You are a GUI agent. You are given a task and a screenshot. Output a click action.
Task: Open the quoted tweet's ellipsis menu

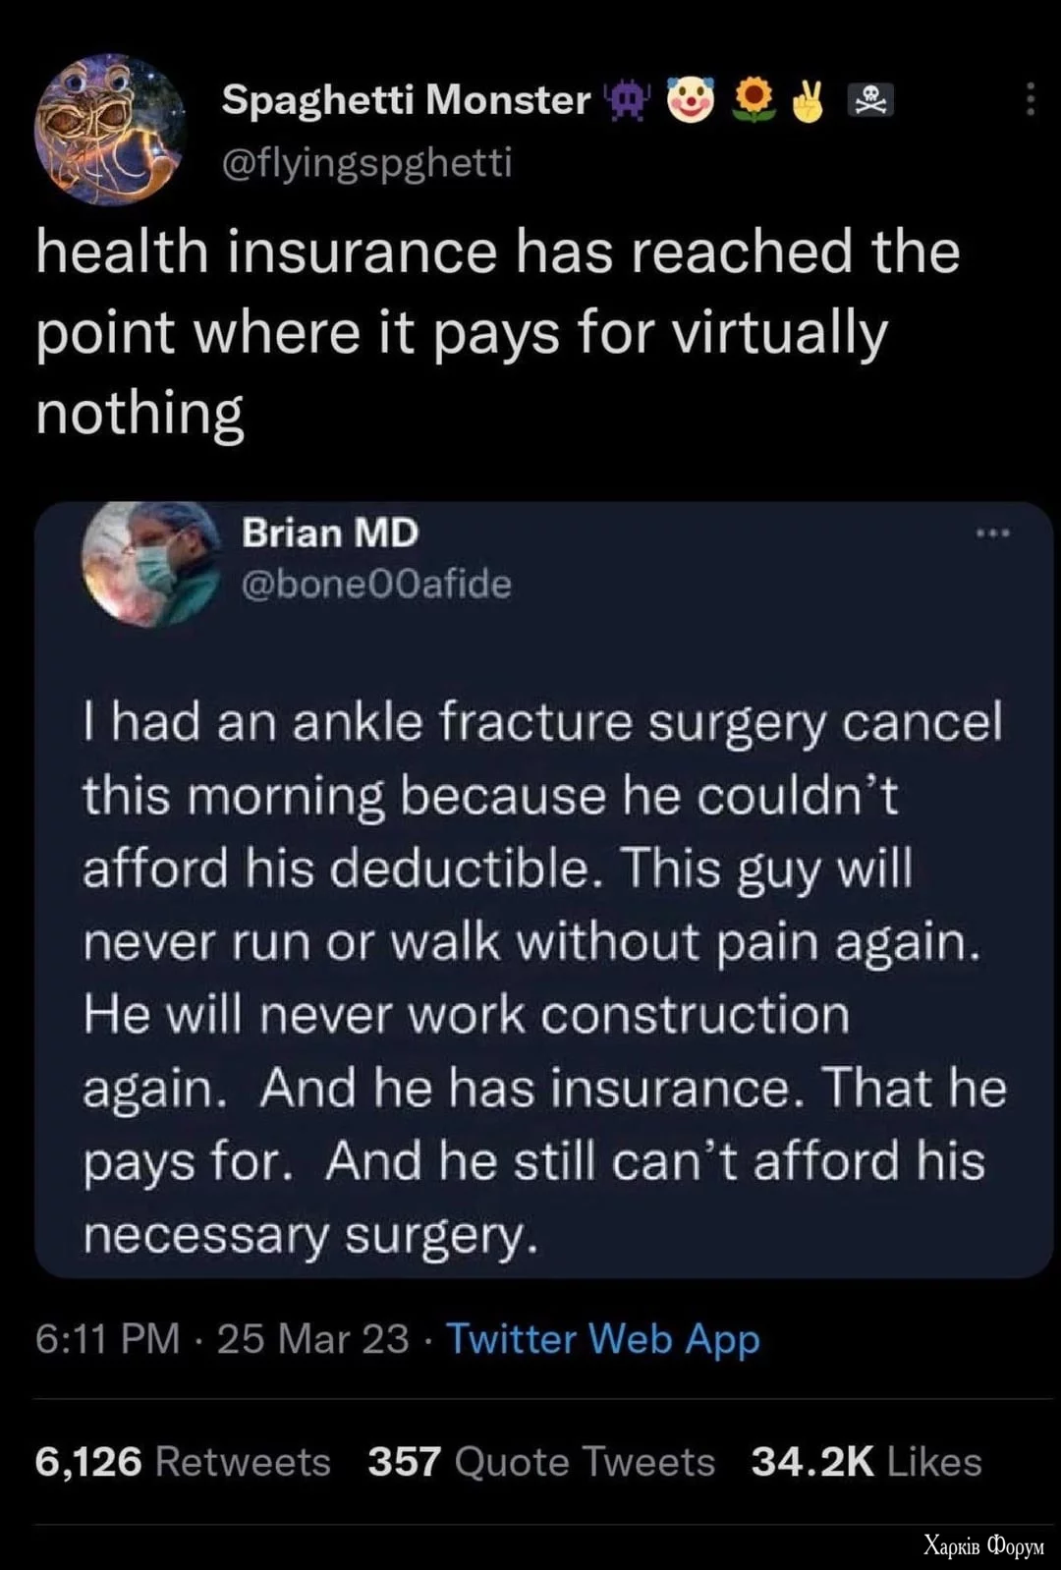pyautogui.click(x=993, y=533)
